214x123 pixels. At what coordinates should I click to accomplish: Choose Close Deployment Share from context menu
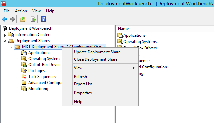pos(105,59)
